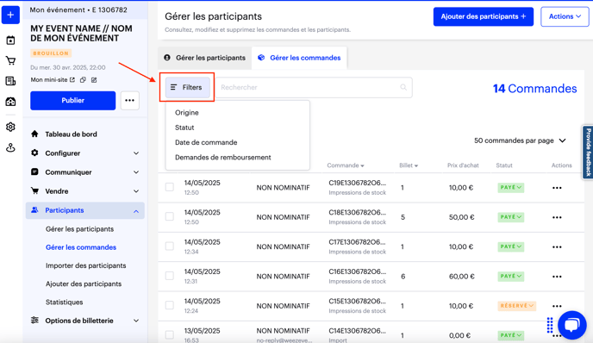Expand the Communiquer menu section
593x343 pixels.
85,172
